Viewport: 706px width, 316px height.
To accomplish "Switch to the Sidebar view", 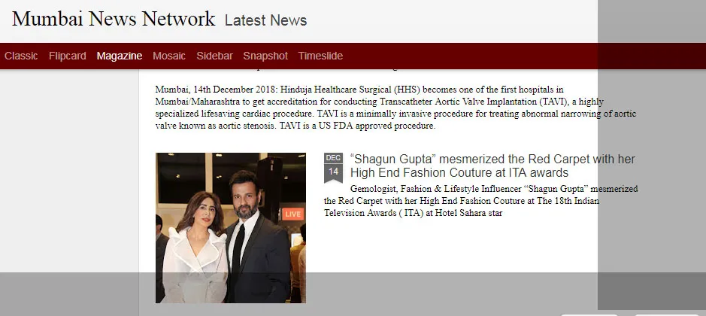I will click(214, 56).
